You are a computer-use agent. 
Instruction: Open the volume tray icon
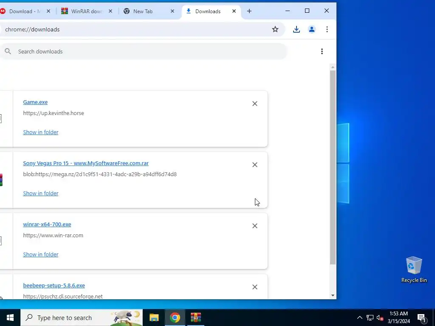point(380,318)
